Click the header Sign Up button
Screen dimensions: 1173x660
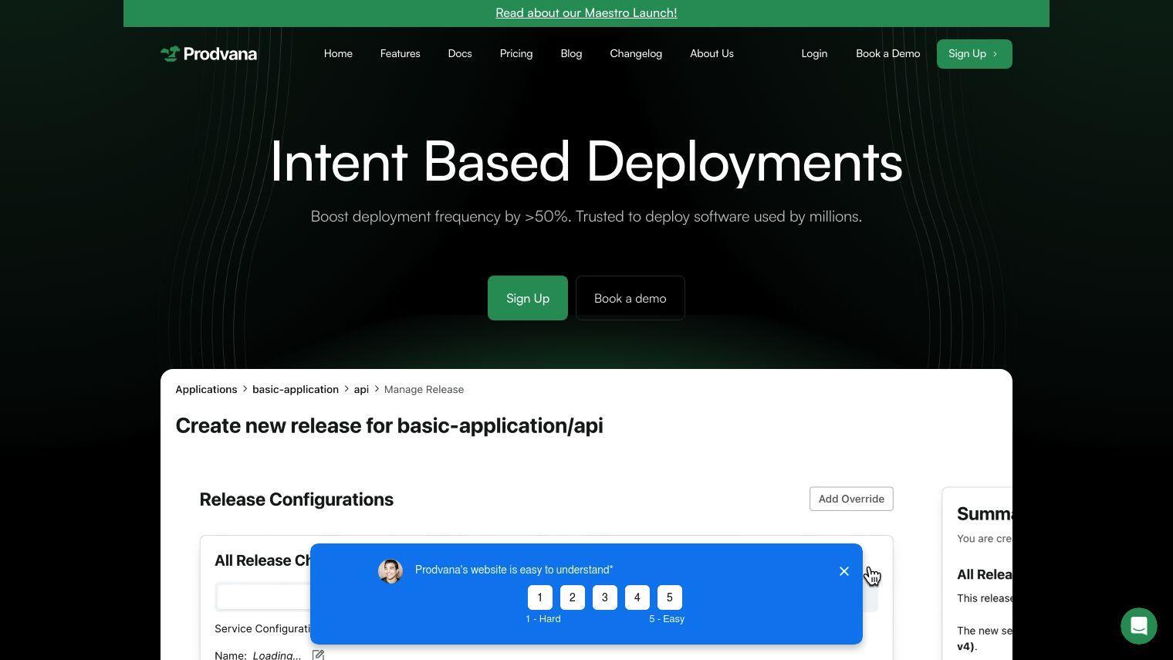[x=975, y=54]
